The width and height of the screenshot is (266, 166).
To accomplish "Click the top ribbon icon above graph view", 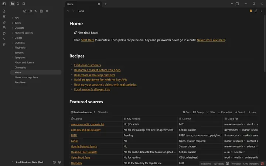I will coord(4,11).
